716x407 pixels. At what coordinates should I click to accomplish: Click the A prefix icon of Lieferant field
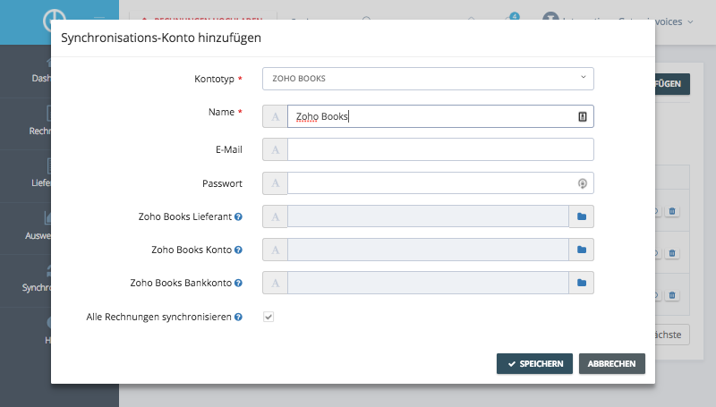[275, 216]
